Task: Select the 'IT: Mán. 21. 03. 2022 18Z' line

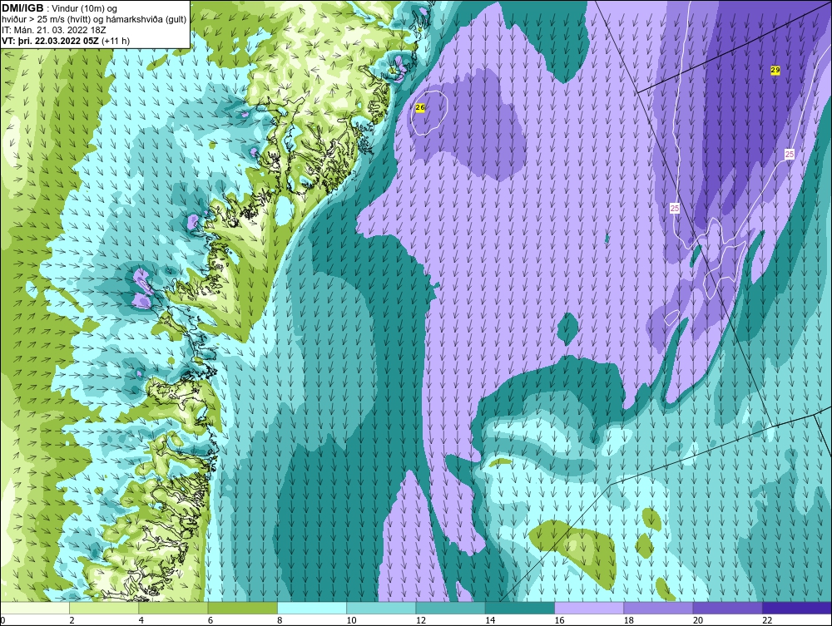Action: (53, 30)
